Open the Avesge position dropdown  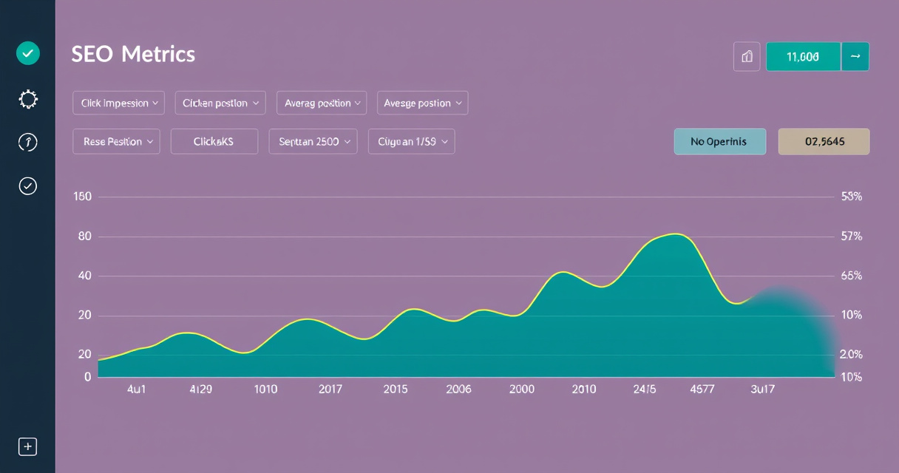pyautogui.click(x=423, y=103)
